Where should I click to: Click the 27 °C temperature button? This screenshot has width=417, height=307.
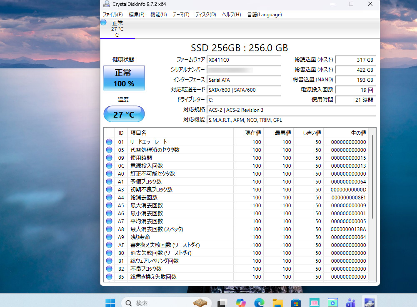pyautogui.click(x=124, y=113)
